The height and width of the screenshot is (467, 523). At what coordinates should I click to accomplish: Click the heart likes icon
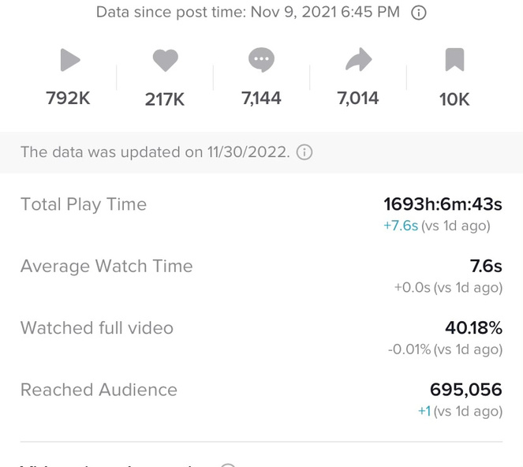coord(165,60)
